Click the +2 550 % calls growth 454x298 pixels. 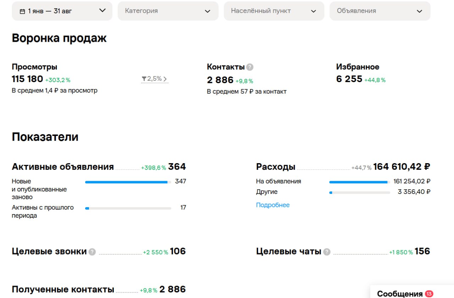tap(156, 252)
